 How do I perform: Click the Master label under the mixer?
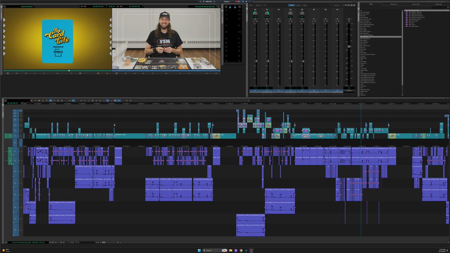349,90
